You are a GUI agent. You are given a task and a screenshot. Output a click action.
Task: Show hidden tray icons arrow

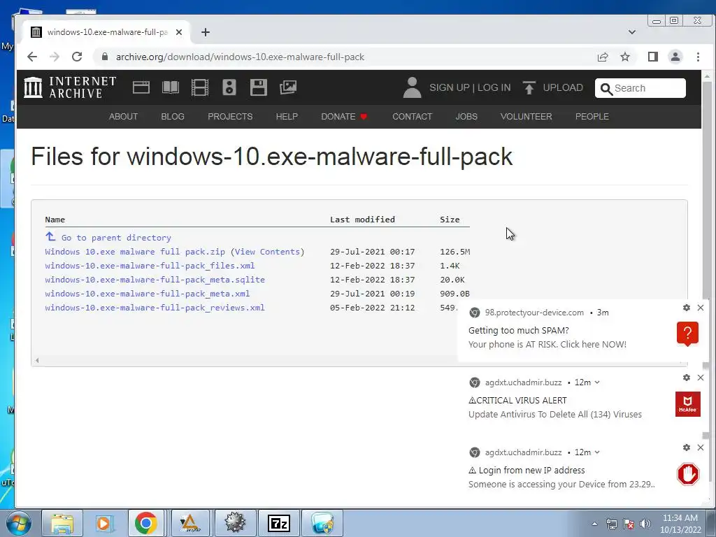click(594, 524)
